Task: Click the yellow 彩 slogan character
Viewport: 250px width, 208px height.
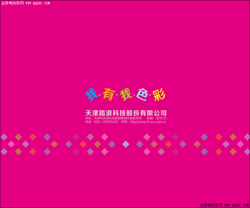Action: coord(159,95)
